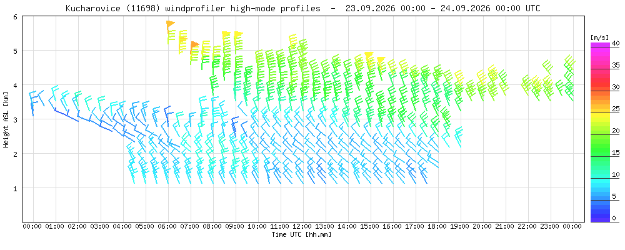
Task: Click the 06:00 time axis label
Action: click(x=167, y=226)
